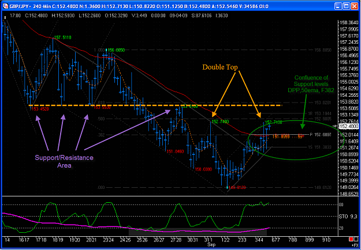The height and width of the screenshot is (250, 361).
Task: Click the 17:00 bar time readout
Action: pos(16,16)
